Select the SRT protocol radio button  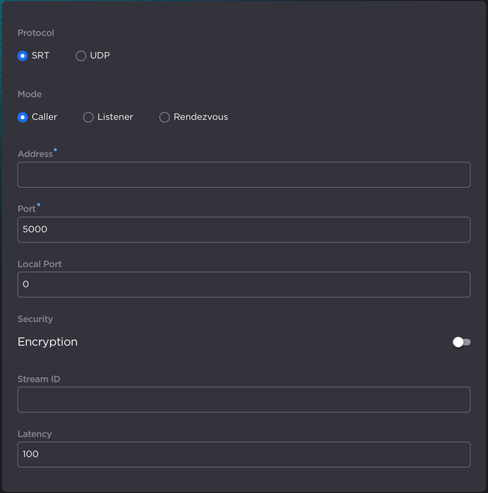click(x=23, y=56)
